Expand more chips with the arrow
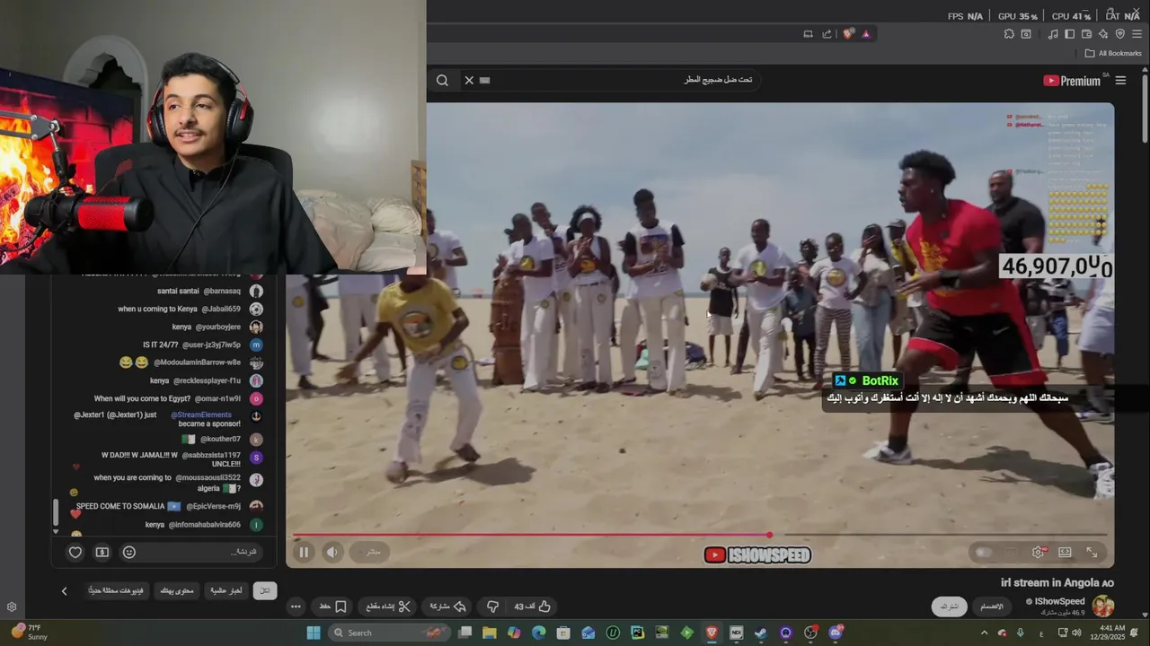1150x646 pixels. point(64,591)
